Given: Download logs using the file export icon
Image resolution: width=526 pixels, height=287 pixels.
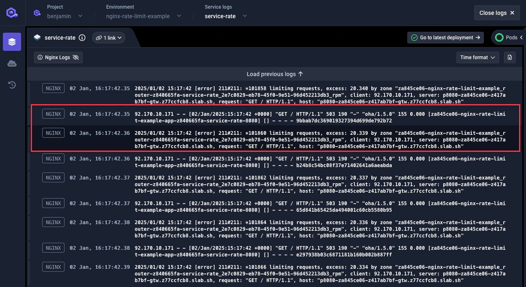Looking at the screenshot, I should pyautogui.click(x=509, y=57).
